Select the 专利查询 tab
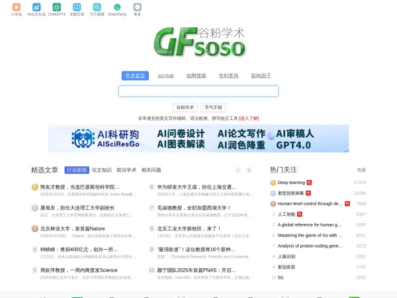Image resolution: width=397 pixels, height=298 pixels. click(228, 75)
